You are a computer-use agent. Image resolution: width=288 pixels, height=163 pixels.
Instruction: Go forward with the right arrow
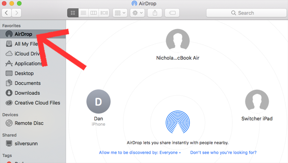tap(16, 13)
